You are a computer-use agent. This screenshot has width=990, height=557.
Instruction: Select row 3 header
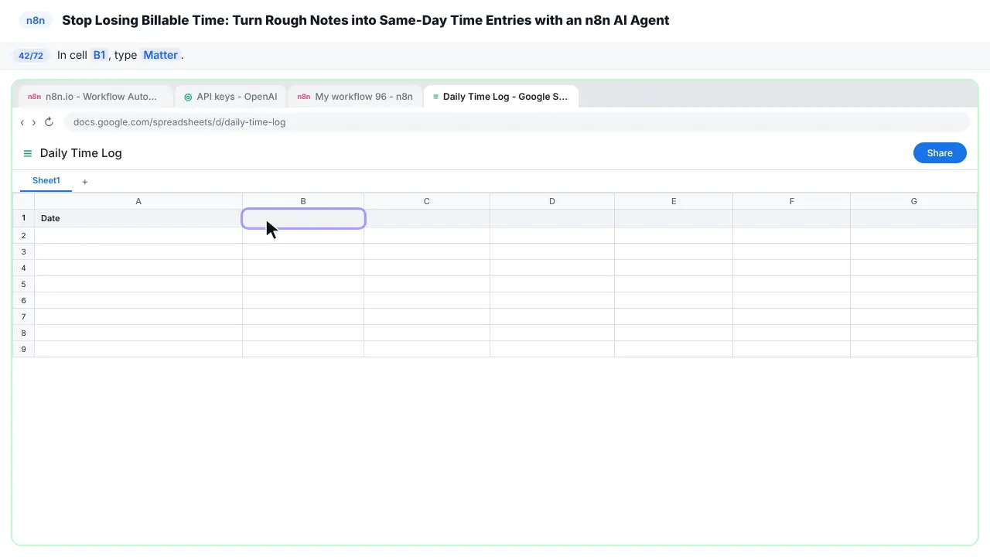pos(24,251)
